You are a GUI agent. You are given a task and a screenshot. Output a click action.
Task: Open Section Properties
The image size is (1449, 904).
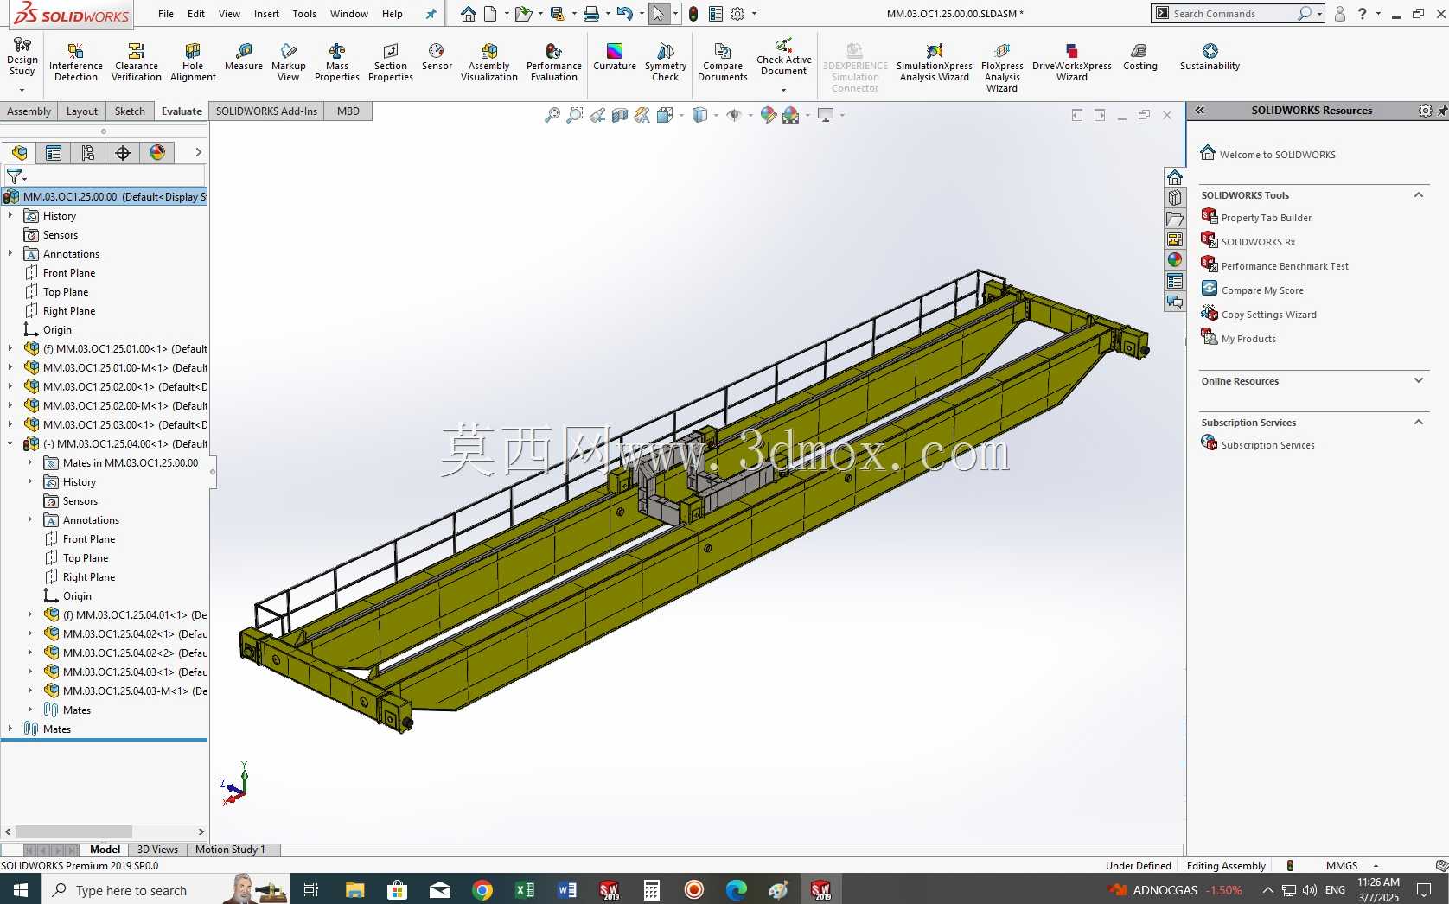click(x=391, y=63)
